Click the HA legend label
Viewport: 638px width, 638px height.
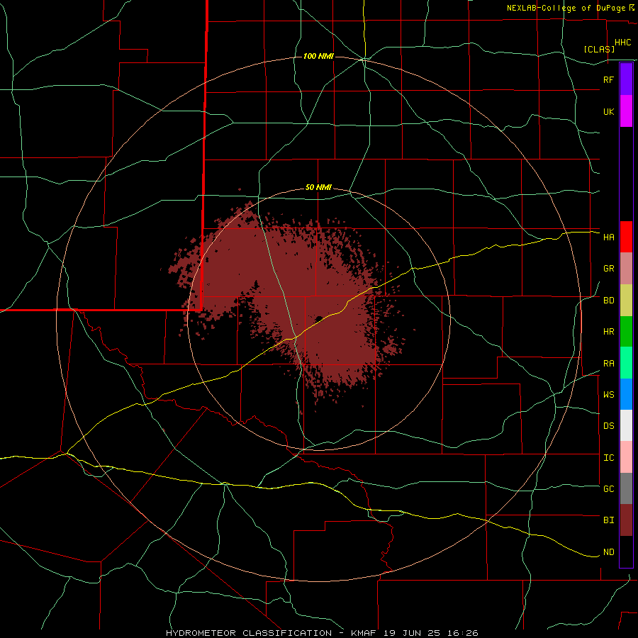click(x=608, y=237)
